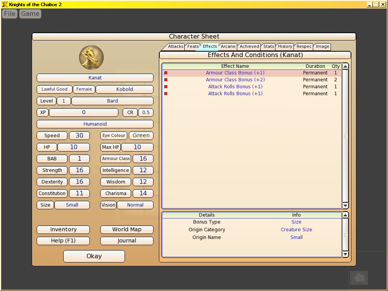Click the Charisma value 14
Image resolution: width=388 pixels, height=291 pixels.
(143, 193)
